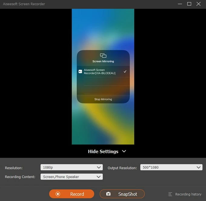This screenshot has width=206, height=201.
Task: Click the red record circle icon
Action: coord(58,194)
